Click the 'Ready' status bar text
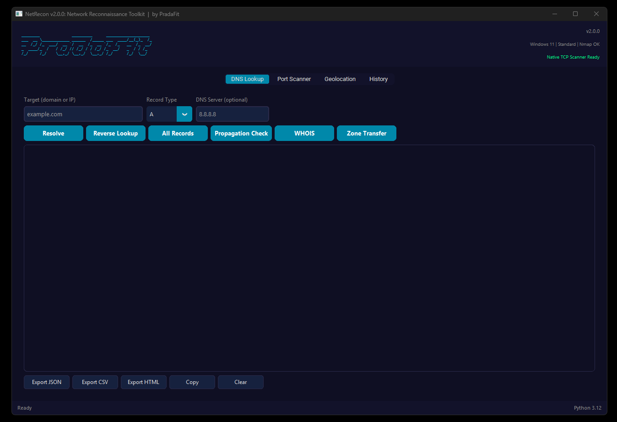The width and height of the screenshot is (617, 422). click(25, 408)
